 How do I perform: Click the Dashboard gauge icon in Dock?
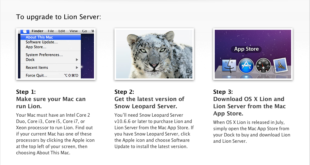[263, 66]
